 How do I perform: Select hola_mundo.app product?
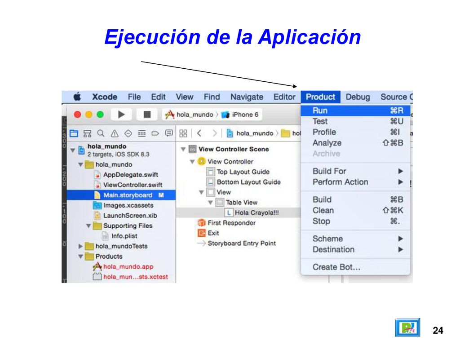tap(123, 267)
